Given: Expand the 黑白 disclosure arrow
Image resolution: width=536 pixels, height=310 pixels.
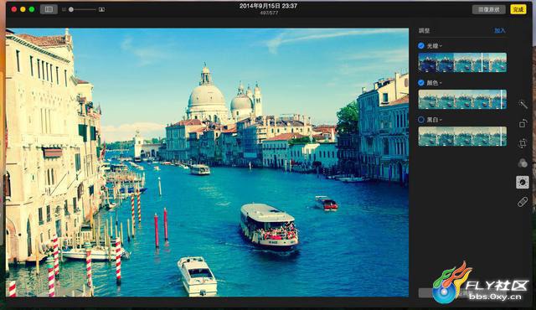Looking at the screenshot, I should click(441, 120).
